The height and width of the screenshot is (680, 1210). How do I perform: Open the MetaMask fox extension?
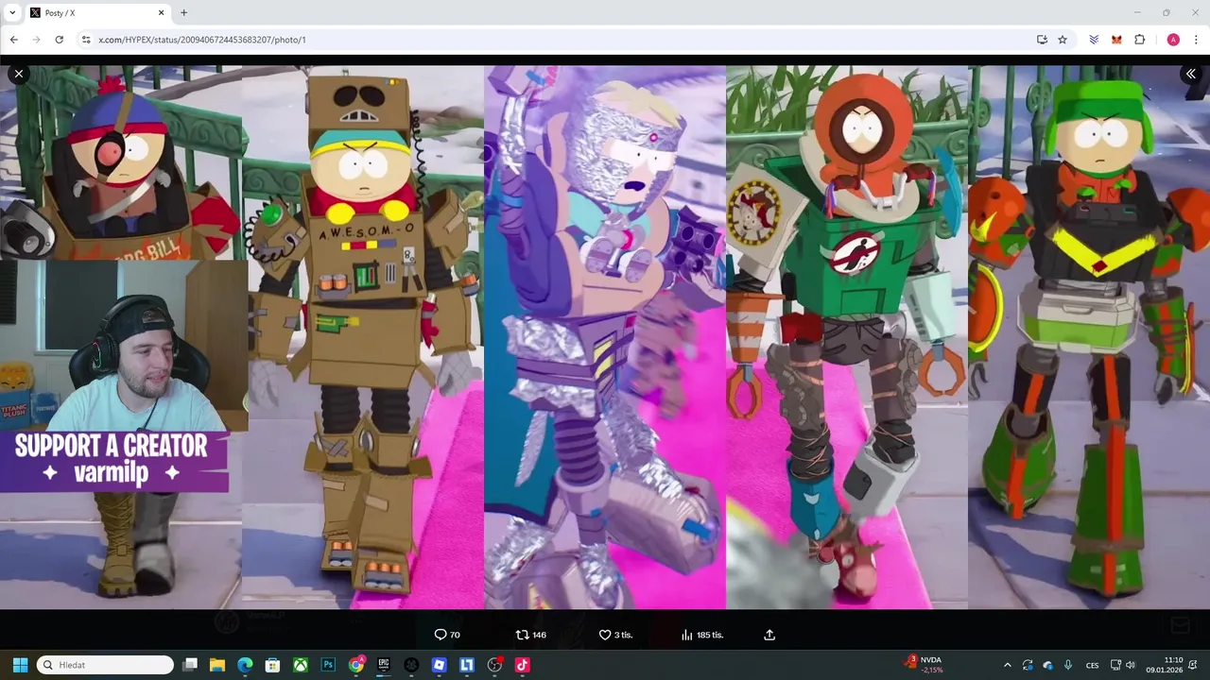coord(1116,40)
